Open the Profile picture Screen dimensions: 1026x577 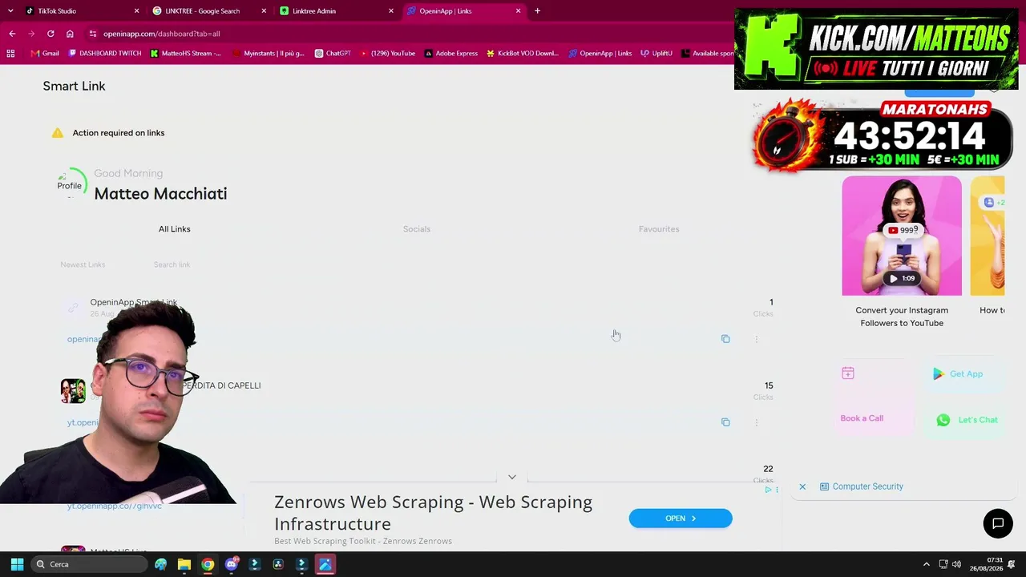(70, 185)
